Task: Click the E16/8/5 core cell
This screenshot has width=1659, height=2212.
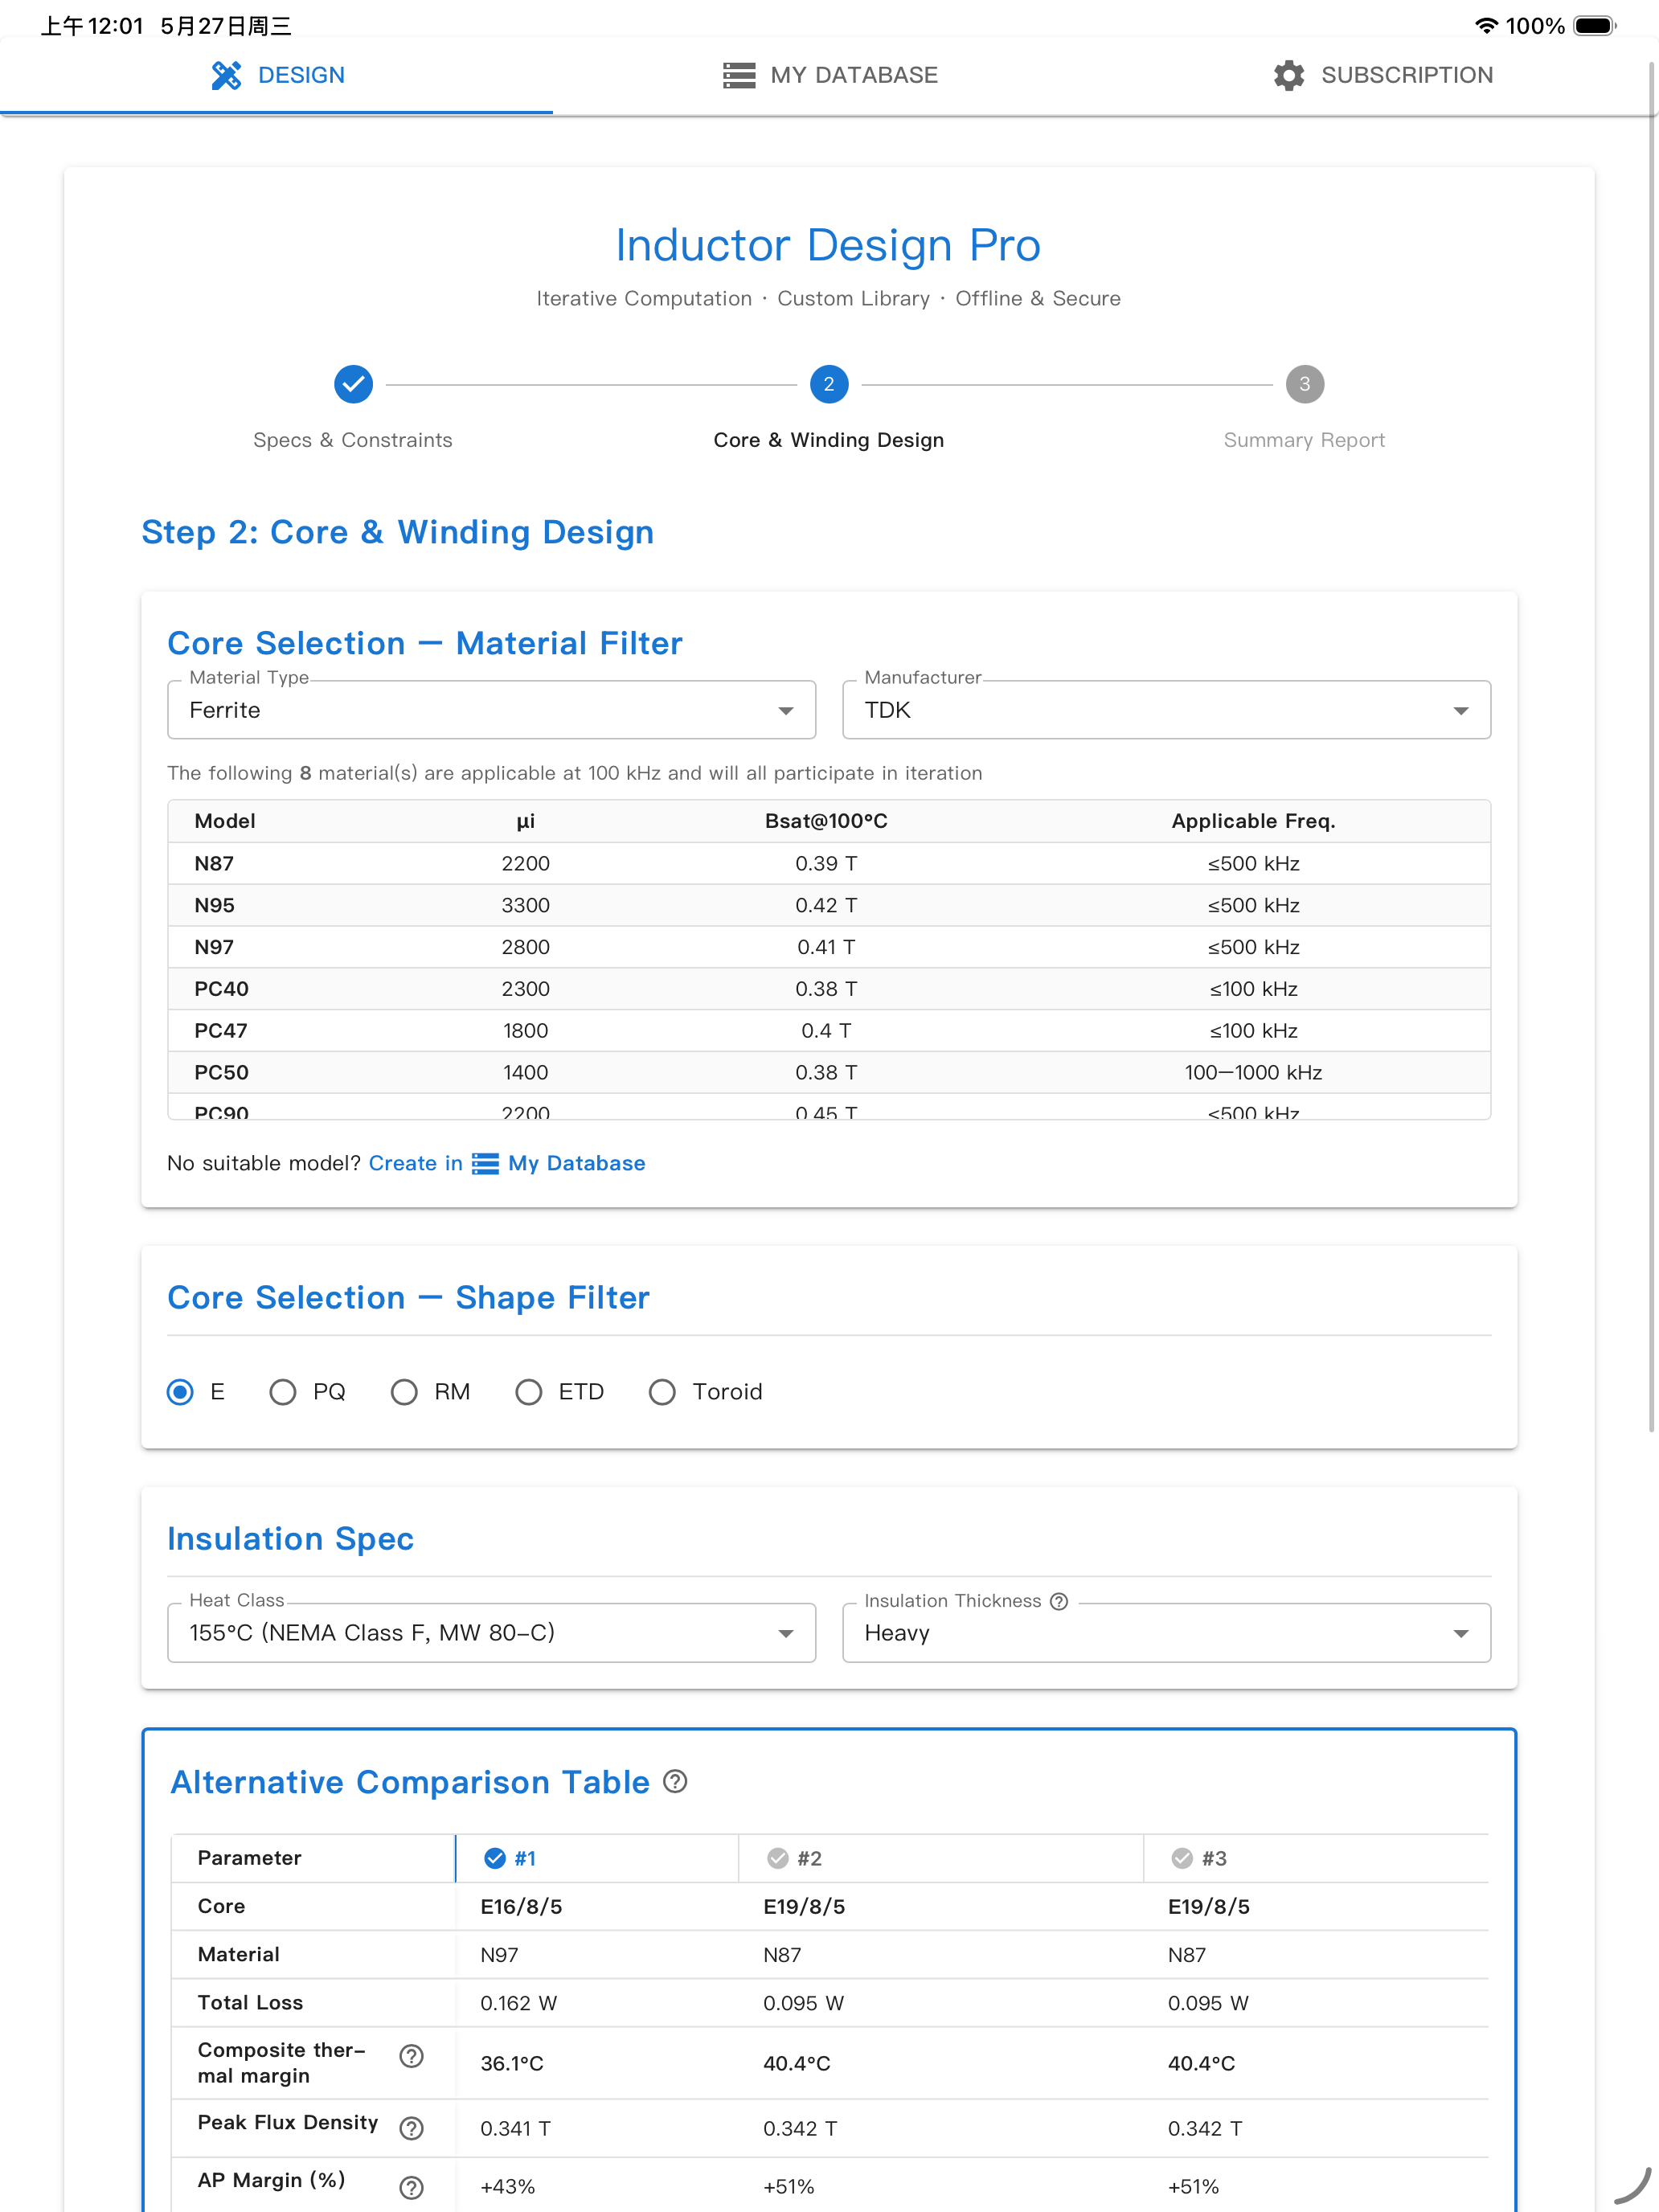Action: coord(521,1907)
